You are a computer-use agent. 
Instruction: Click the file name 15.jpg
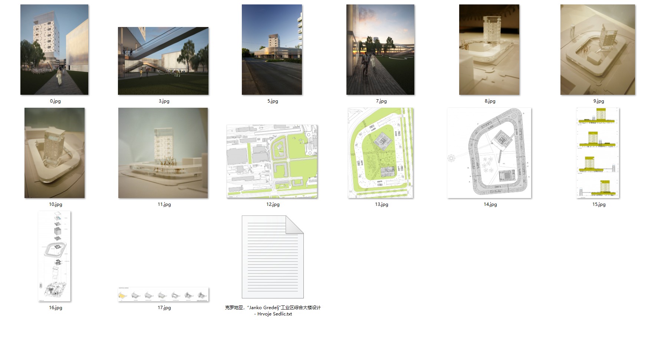pos(599,204)
